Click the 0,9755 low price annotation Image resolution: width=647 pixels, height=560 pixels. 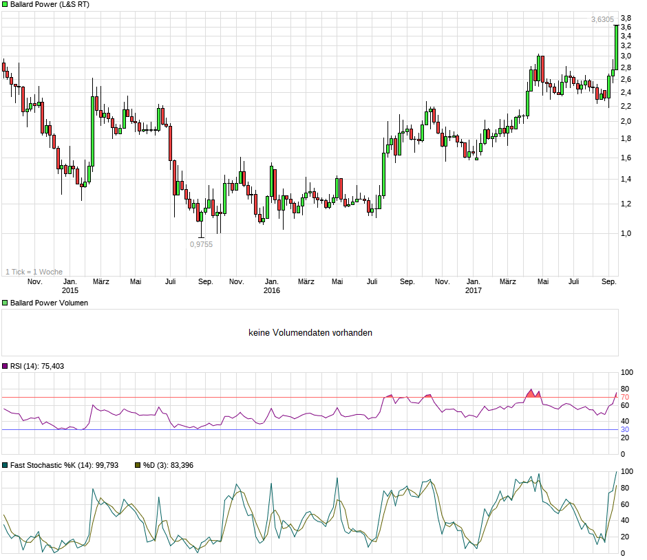202,244
